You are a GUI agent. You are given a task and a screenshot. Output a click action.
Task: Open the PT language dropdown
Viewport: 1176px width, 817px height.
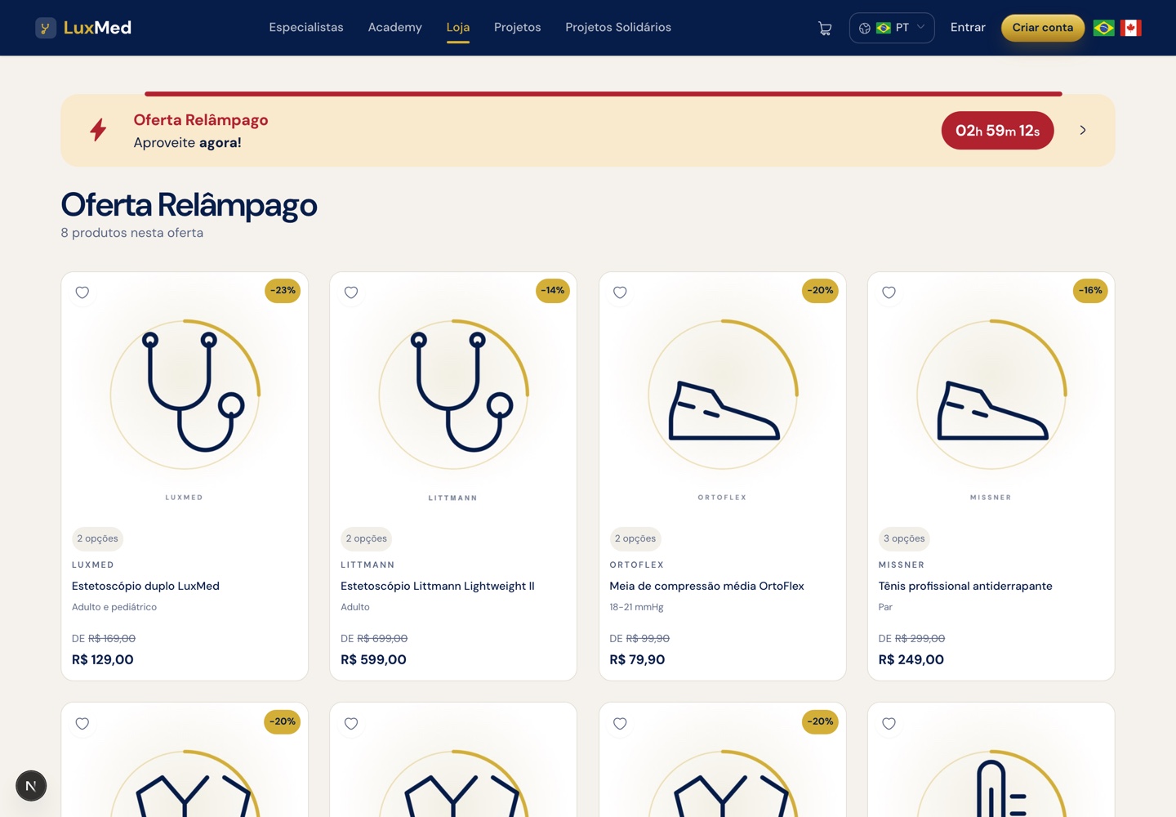892,28
